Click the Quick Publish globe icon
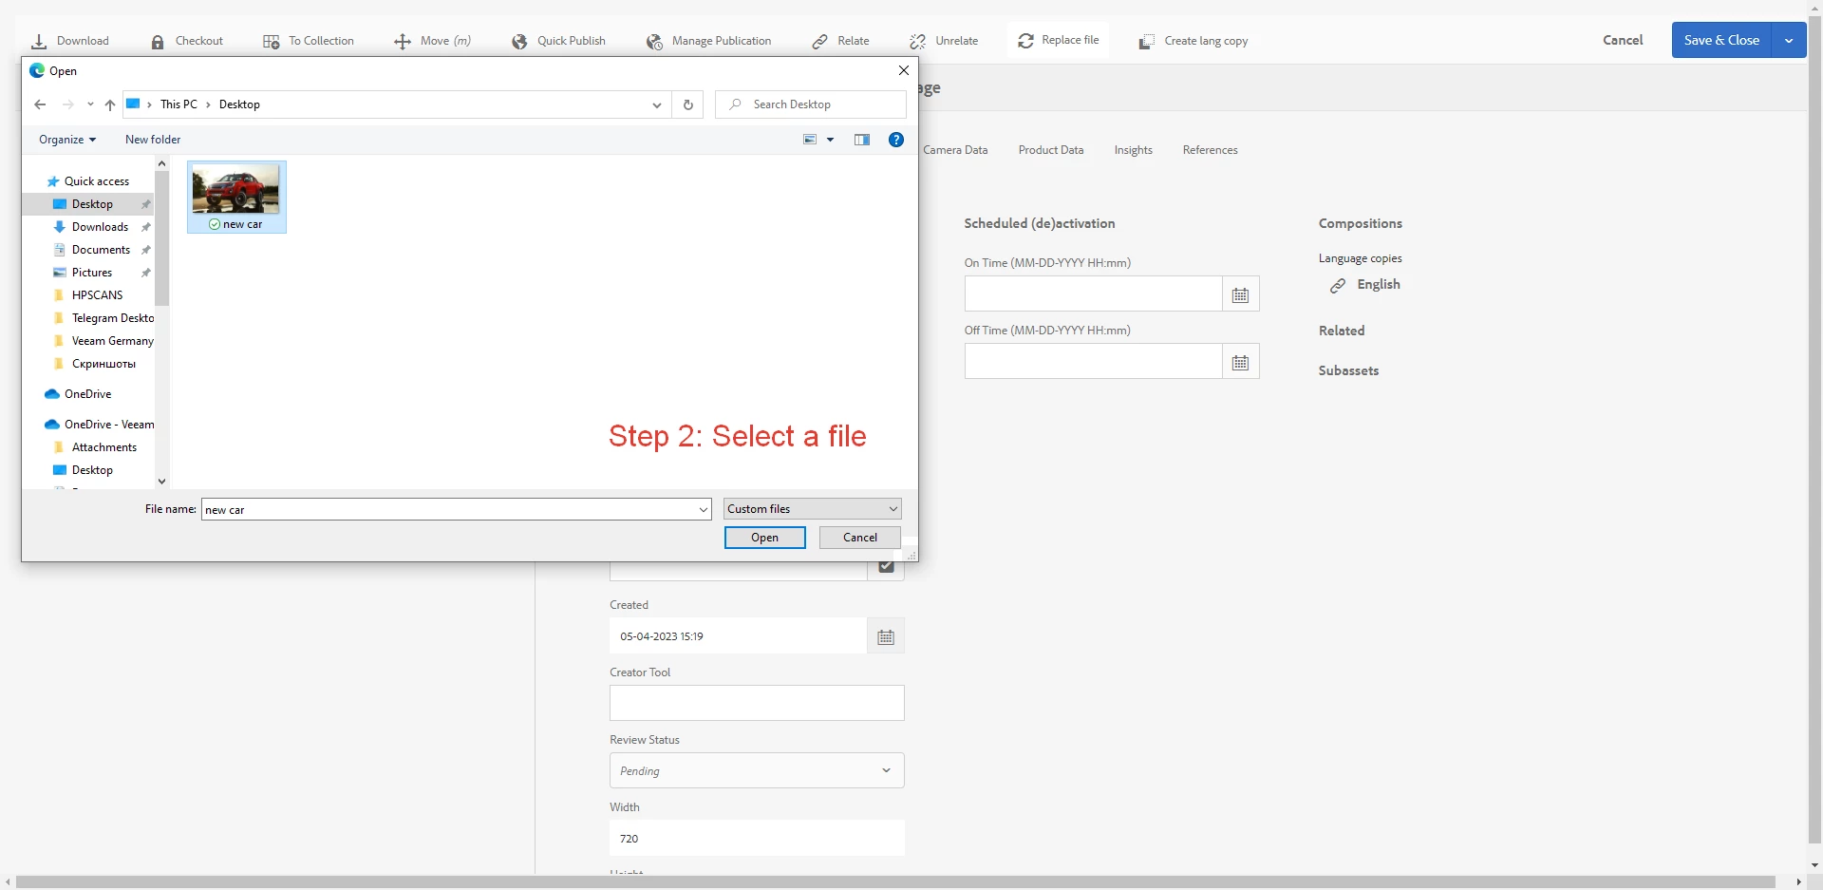 [x=519, y=42]
